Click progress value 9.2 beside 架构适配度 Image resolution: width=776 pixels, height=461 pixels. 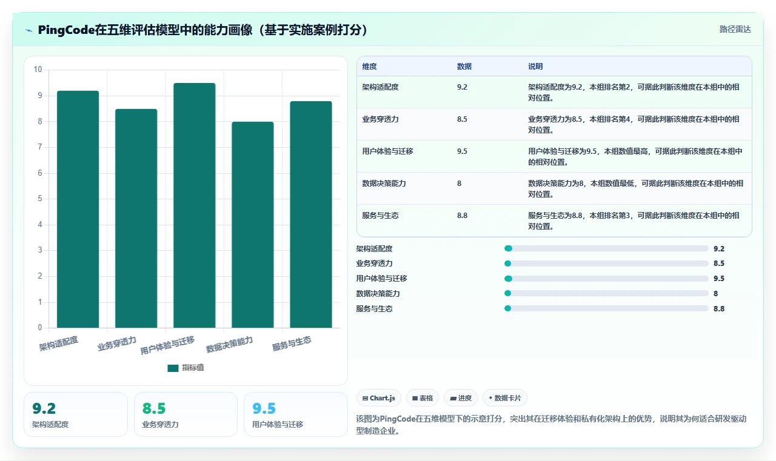click(719, 248)
